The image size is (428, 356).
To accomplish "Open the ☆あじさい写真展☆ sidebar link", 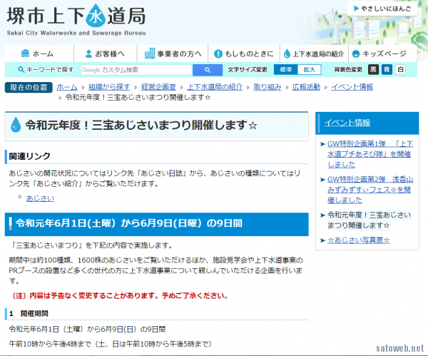I will point(358,240).
